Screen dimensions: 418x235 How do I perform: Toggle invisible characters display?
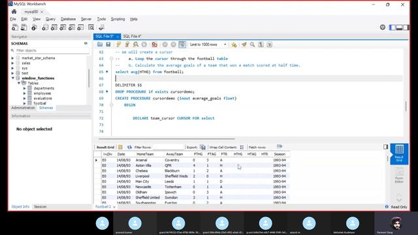(261, 44)
